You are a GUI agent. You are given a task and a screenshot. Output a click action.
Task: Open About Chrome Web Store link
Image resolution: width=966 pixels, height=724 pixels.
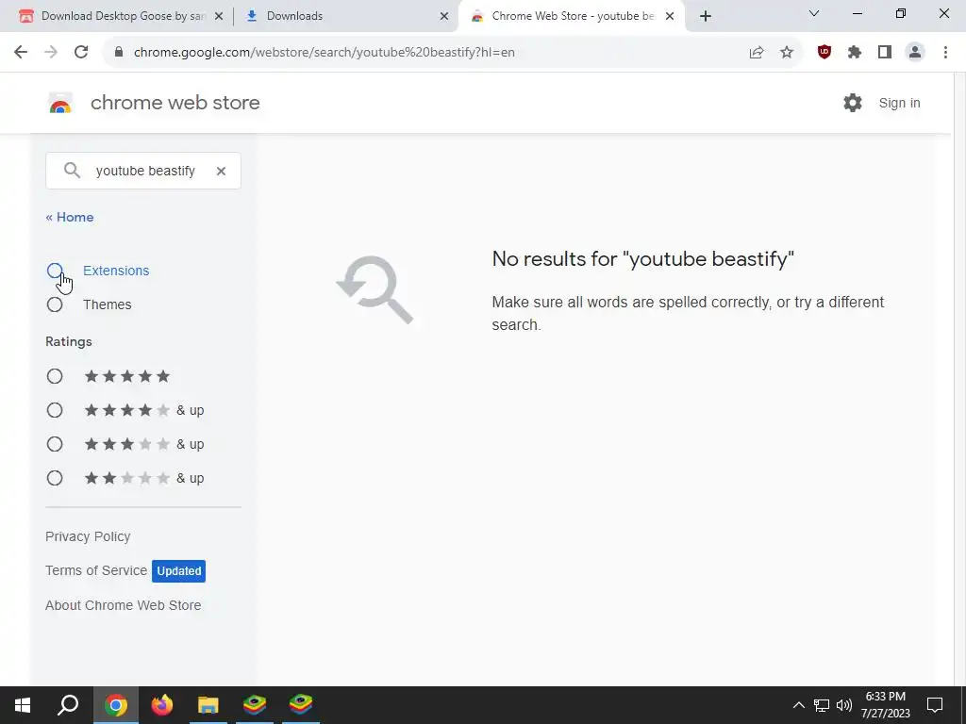(124, 605)
